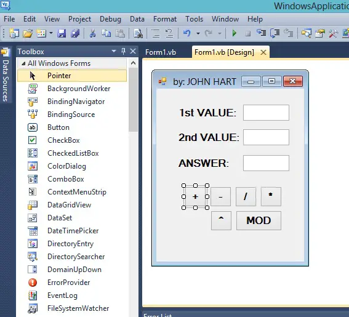Collapse the All Windows Forms group
The image size is (349, 317).
point(23,63)
